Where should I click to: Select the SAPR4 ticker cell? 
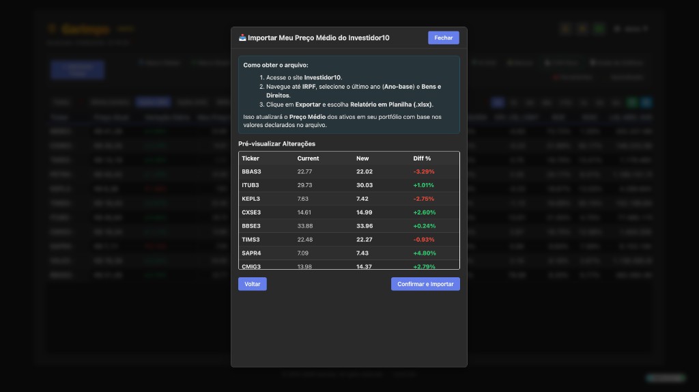click(251, 253)
